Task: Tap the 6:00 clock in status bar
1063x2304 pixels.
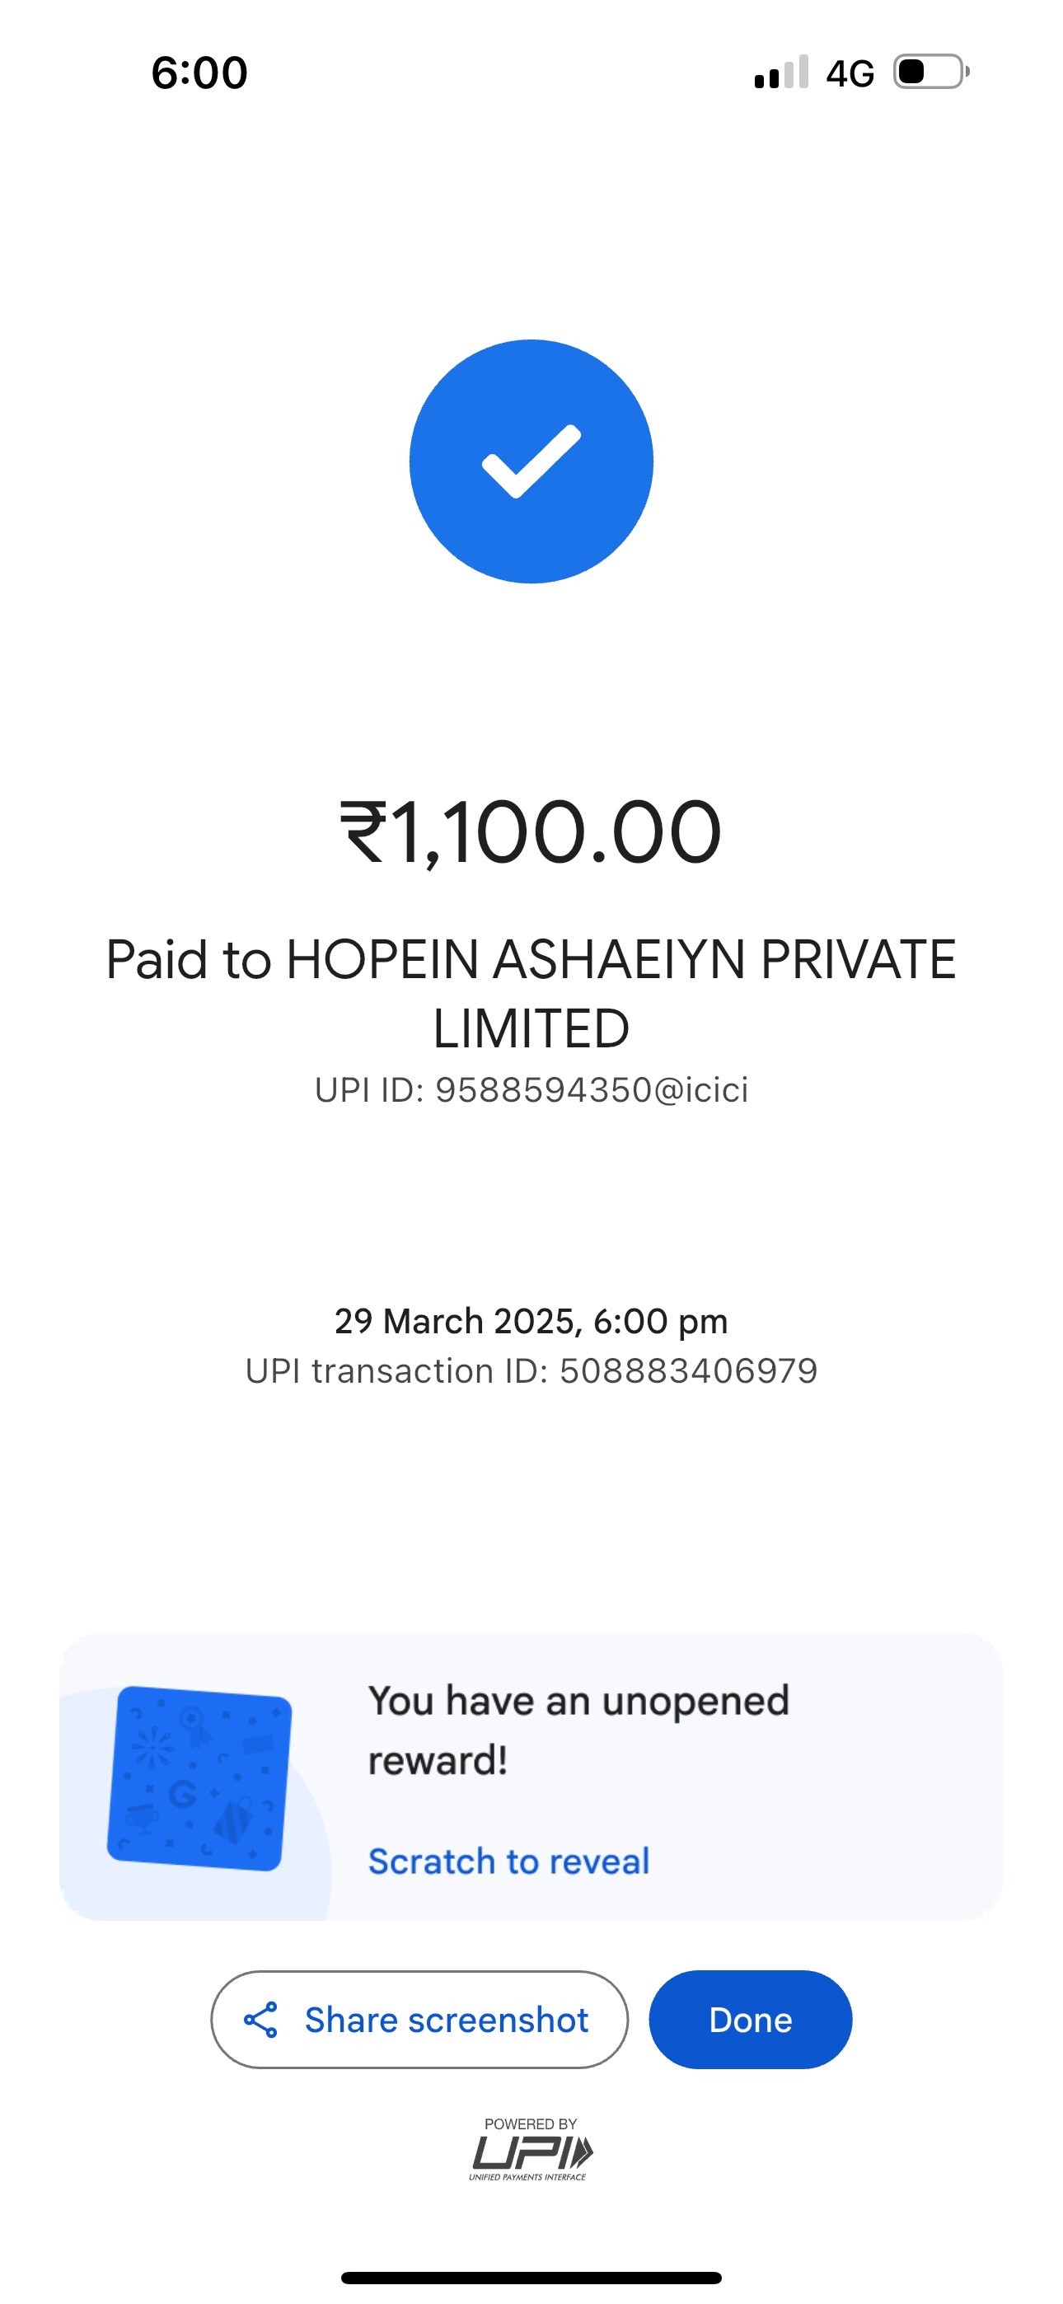Action: click(199, 73)
